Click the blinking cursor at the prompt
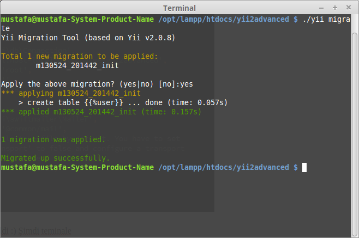Viewport: 359px width, 238px height. click(304, 167)
